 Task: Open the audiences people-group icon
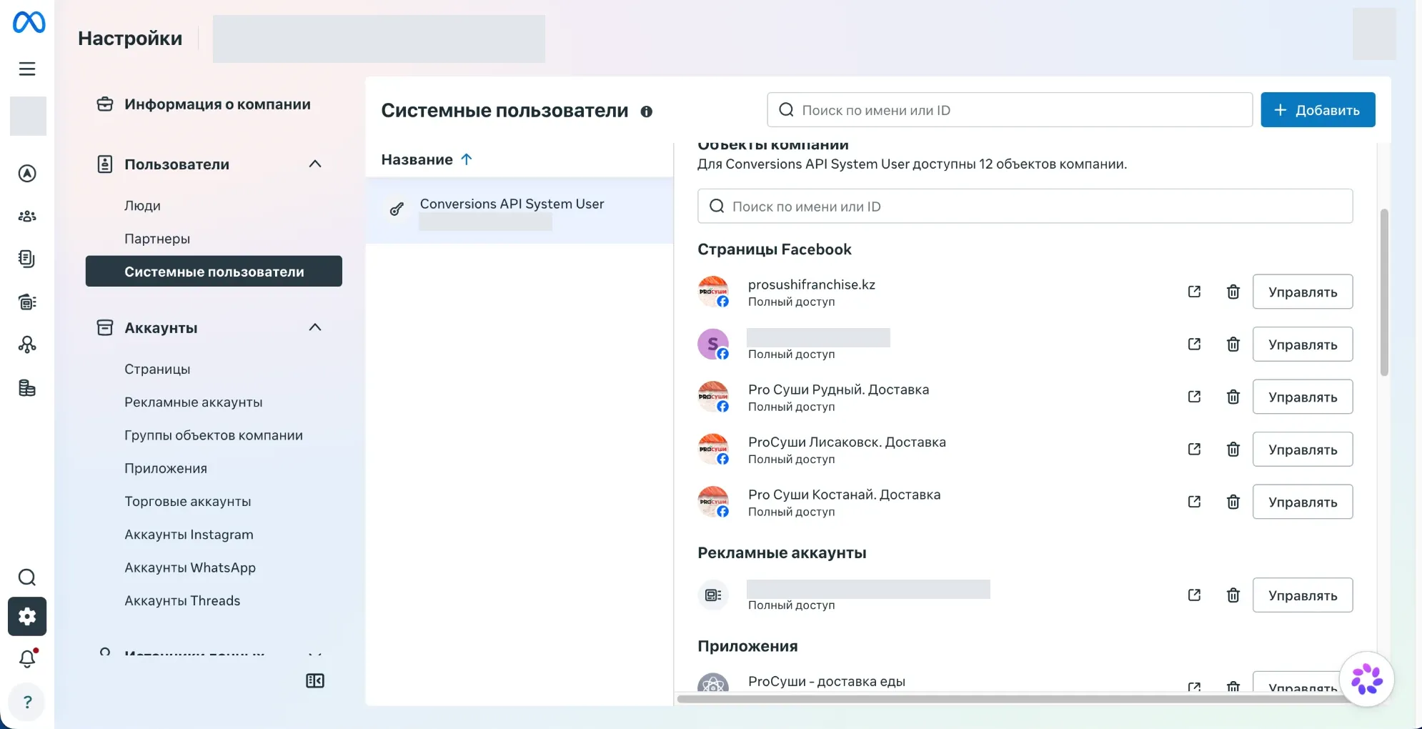tap(27, 216)
